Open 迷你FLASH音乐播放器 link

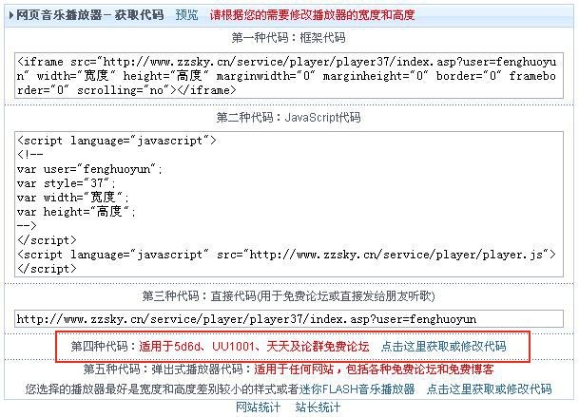(357, 389)
